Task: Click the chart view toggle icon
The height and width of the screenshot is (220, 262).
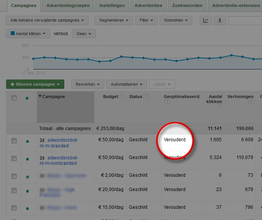Action: [205, 20]
